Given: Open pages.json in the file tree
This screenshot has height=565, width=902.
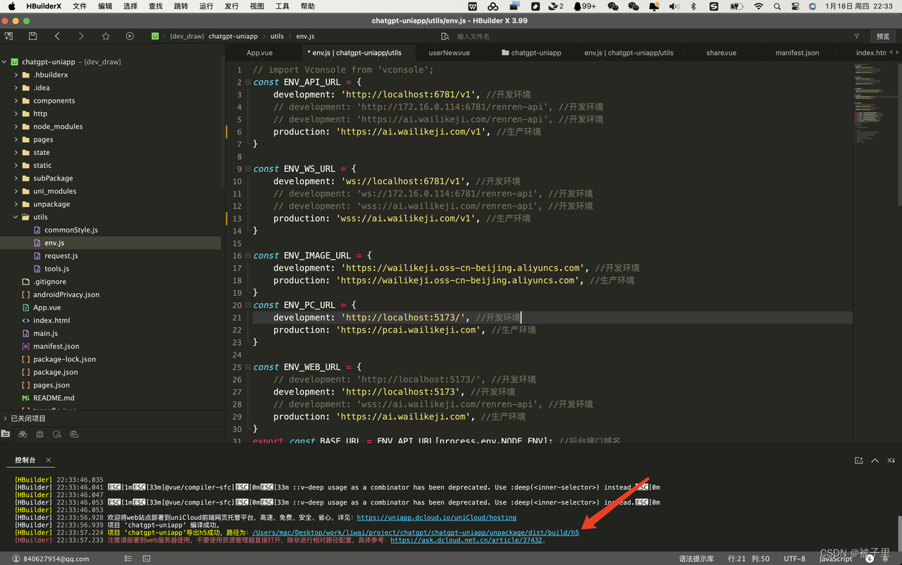Looking at the screenshot, I should point(51,385).
